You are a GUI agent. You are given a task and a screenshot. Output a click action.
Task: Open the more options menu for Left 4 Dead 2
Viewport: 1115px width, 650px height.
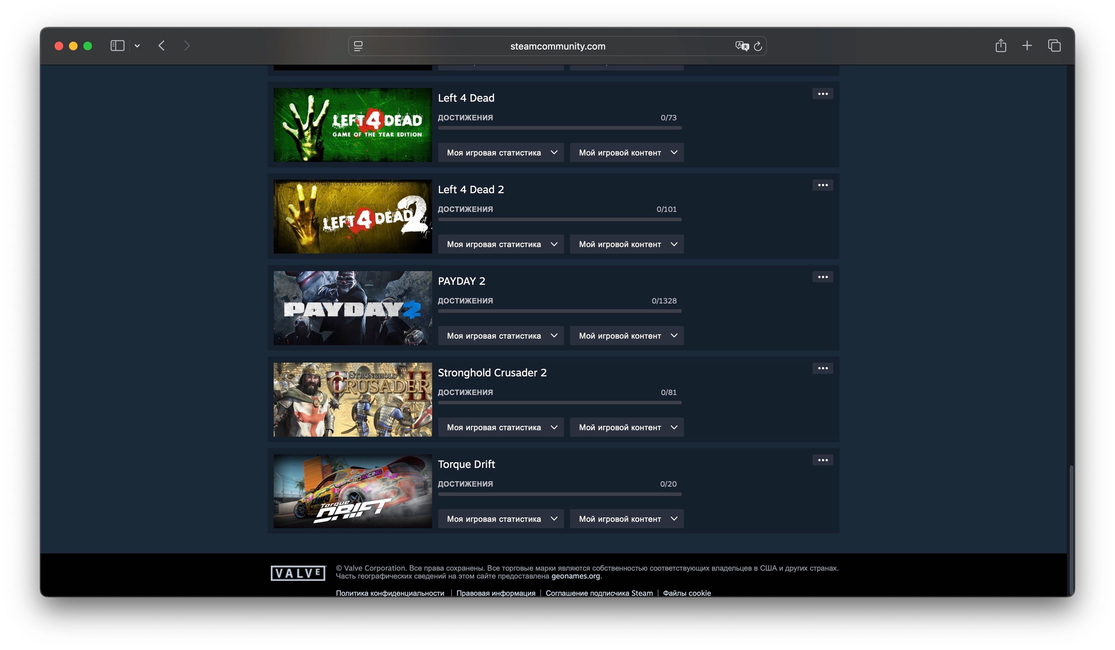823,185
